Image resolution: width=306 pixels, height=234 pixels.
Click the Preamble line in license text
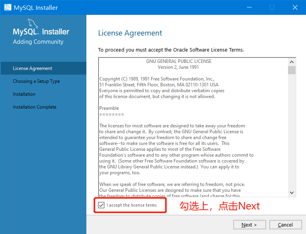[x=109, y=108]
